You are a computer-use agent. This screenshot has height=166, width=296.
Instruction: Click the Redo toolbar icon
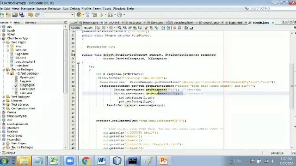37,15
